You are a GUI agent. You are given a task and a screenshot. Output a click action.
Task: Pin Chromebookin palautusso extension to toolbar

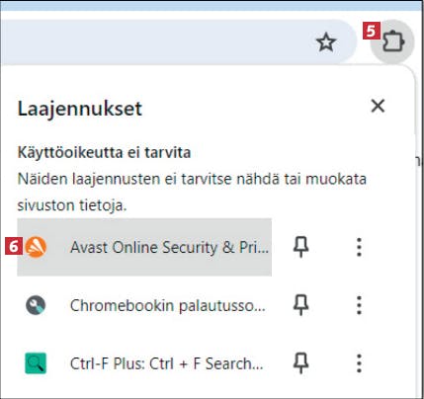[x=300, y=305]
